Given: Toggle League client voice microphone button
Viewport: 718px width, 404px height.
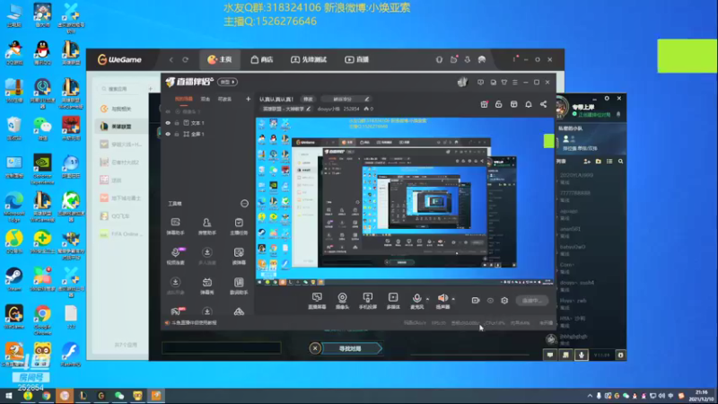Looking at the screenshot, I should (581, 355).
